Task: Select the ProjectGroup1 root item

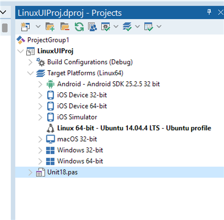Action: tap(48, 40)
